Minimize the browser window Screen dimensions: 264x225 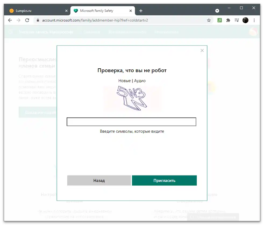[229, 8]
